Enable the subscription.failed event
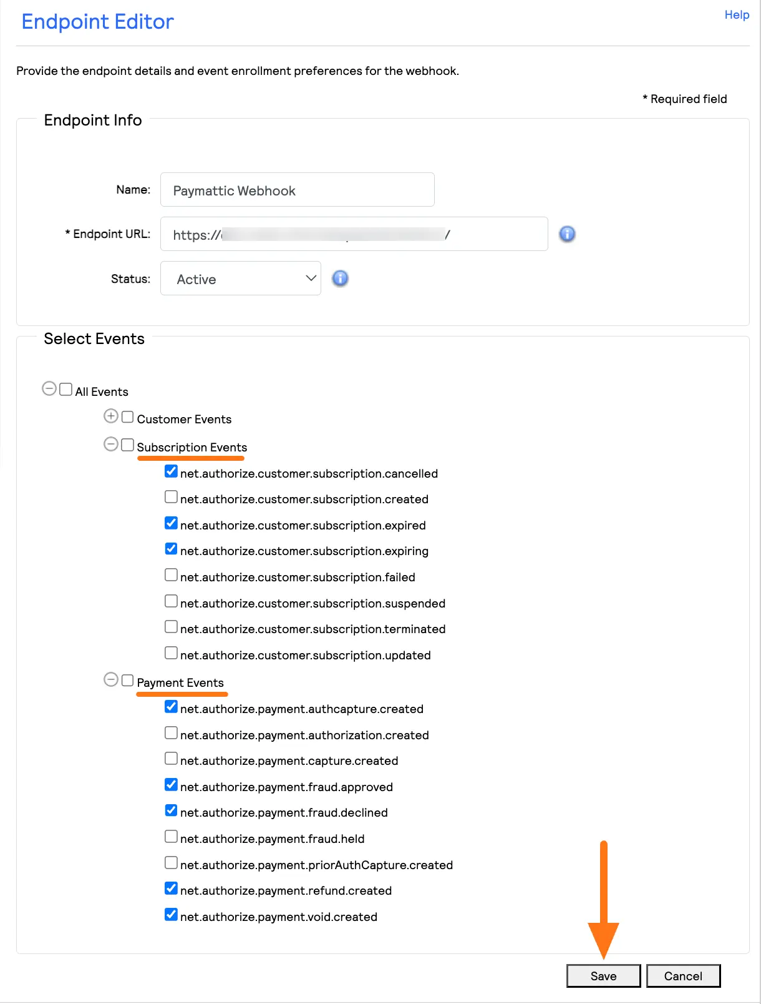Image resolution: width=761 pixels, height=1004 pixels. point(171,574)
